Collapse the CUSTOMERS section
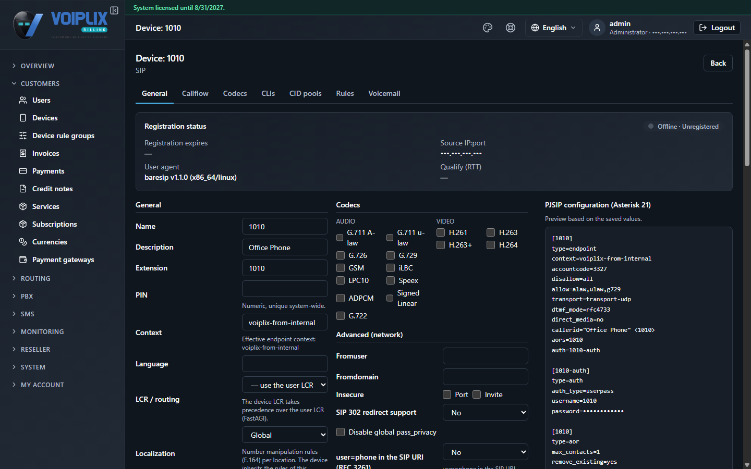Screen dimensions: 751x469 pos(40,83)
